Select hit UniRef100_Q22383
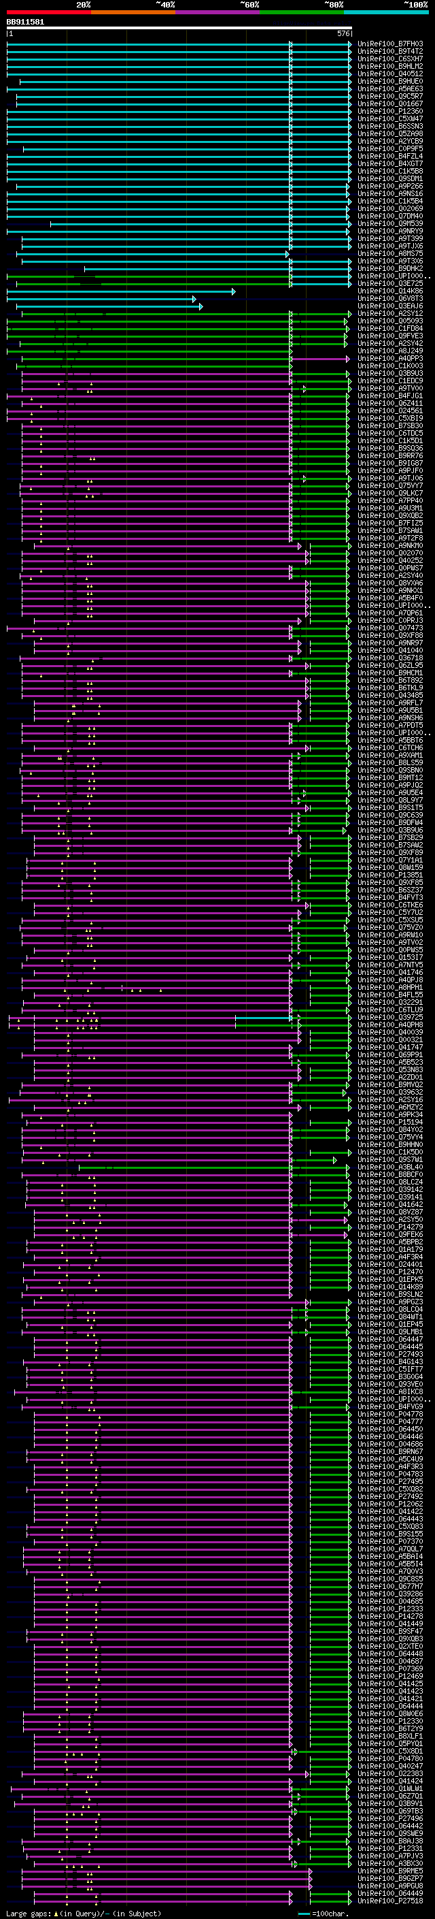The image size is (435, 1919). tap(390, 1773)
